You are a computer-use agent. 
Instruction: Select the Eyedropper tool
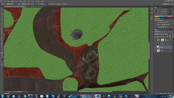2,21
